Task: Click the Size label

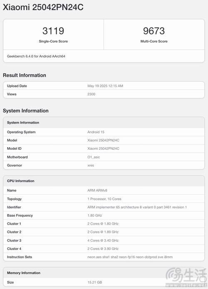Action: (x=10, y=282)
